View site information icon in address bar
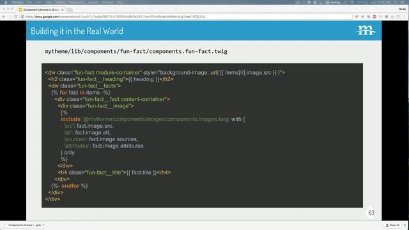Screen dimensions: 409x230 point(23,17)
